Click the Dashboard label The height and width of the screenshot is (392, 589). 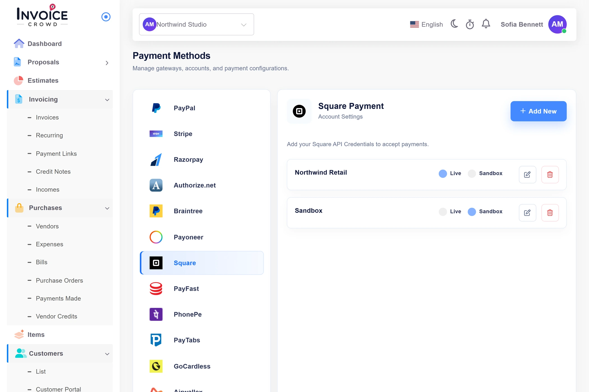point(44,44)
